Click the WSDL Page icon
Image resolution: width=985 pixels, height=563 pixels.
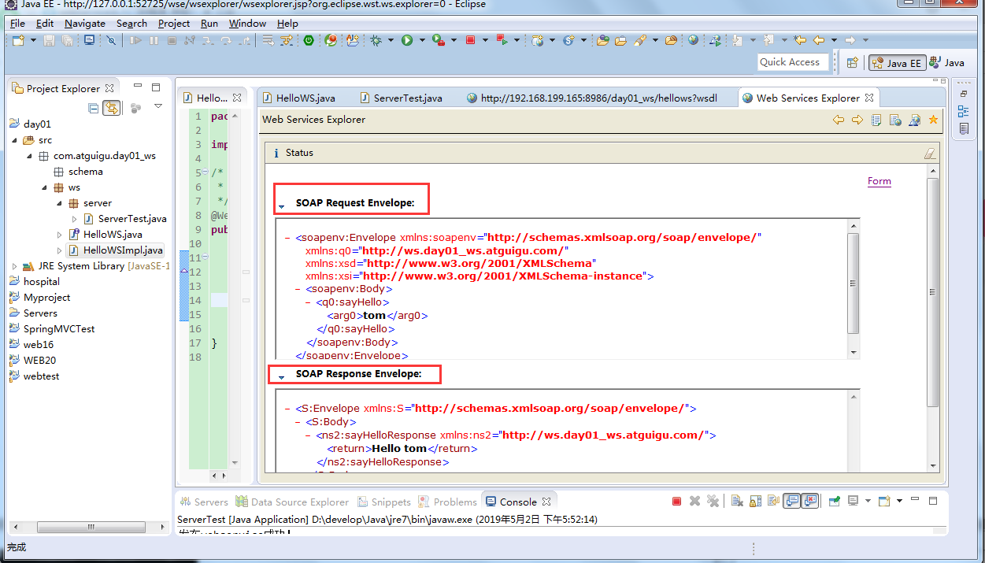point(914,120)
